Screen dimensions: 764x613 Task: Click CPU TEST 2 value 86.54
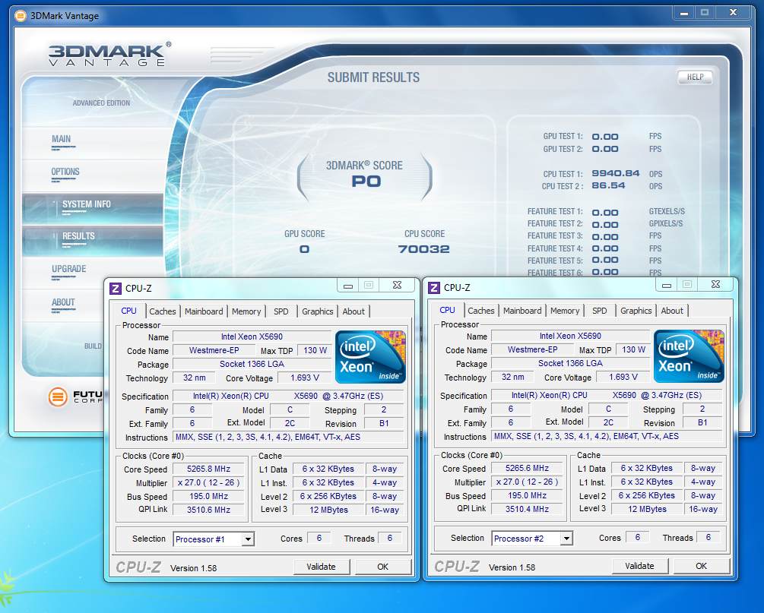pos(608,185)
